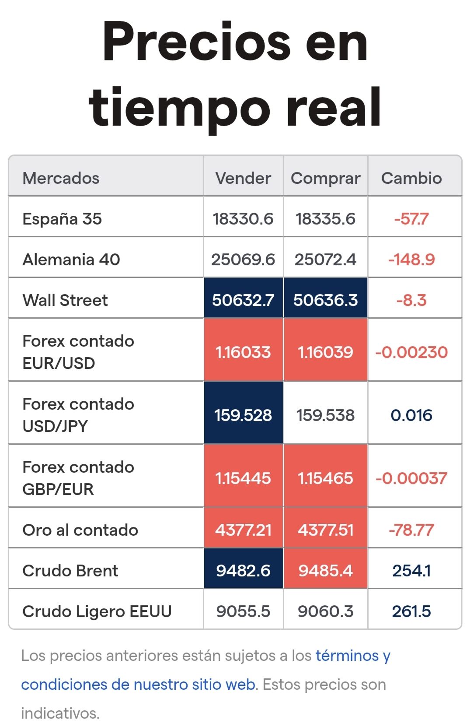Open the términos y condiciones link

coord(206,670)
